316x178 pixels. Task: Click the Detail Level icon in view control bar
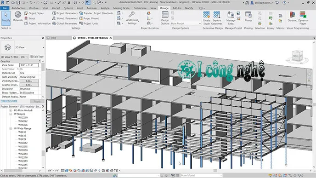[x=62, y=171]
